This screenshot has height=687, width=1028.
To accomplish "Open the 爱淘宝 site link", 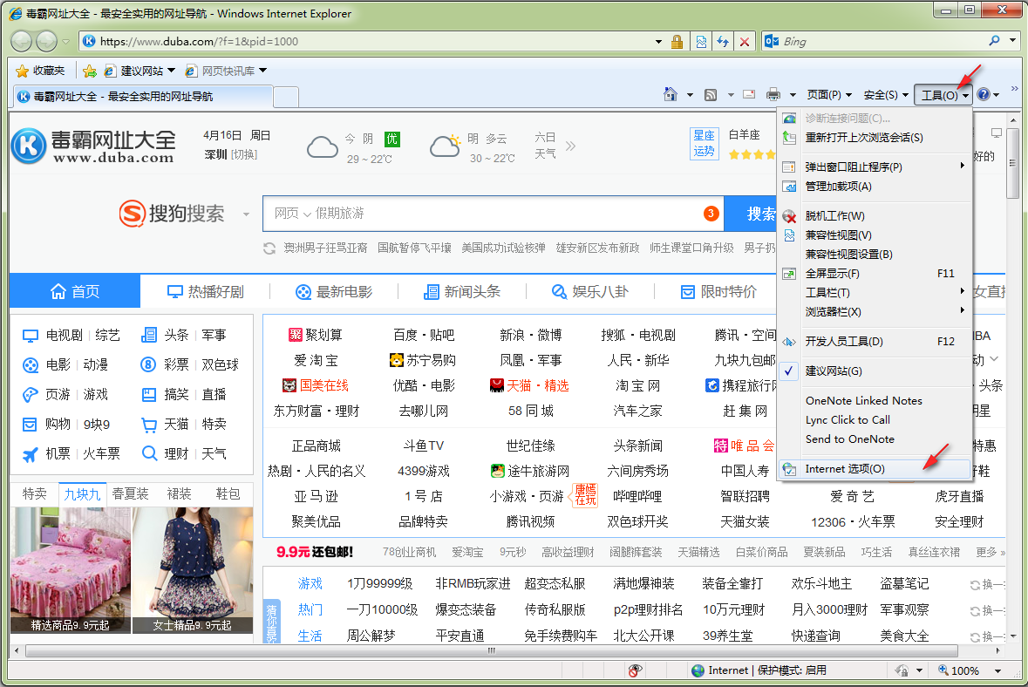I will click(x=316, y=361).
